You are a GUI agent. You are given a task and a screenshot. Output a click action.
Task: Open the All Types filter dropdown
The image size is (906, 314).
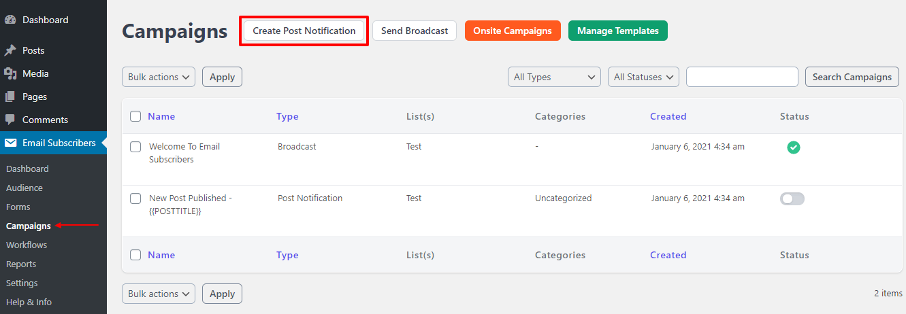point(554,77)
